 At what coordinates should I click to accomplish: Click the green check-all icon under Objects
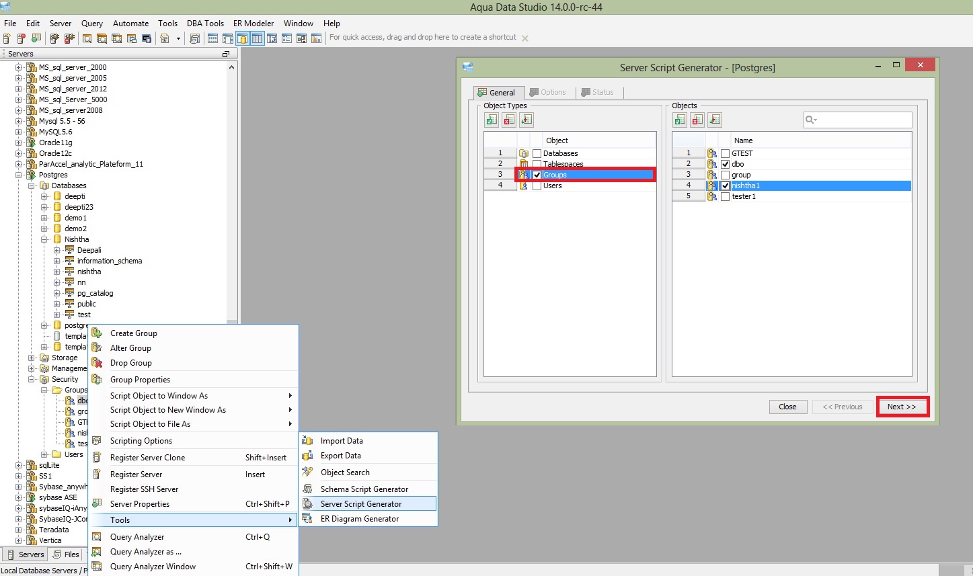tap(680, 120)
